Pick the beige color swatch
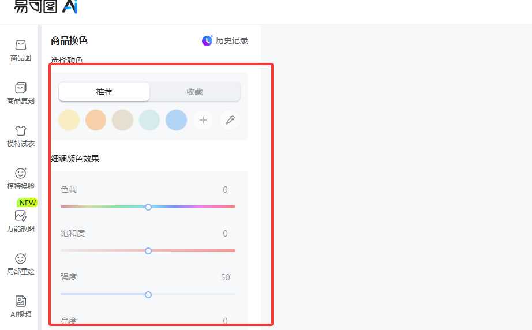 122,120
